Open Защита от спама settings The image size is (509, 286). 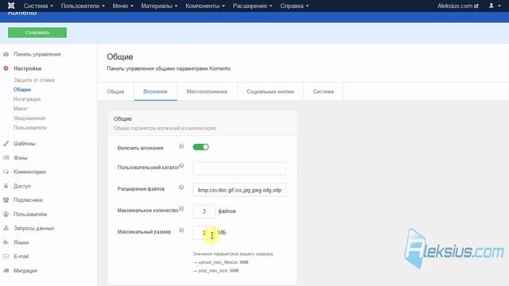click(x=33, y=79)
